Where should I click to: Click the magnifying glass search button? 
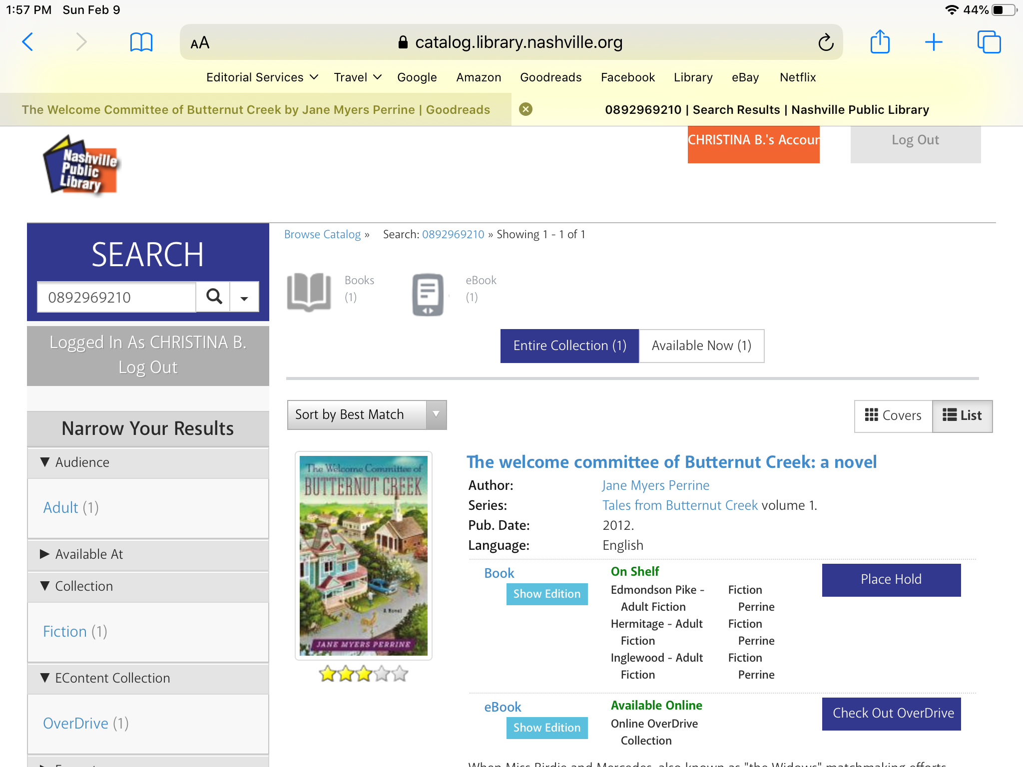[x=214, y=297]
